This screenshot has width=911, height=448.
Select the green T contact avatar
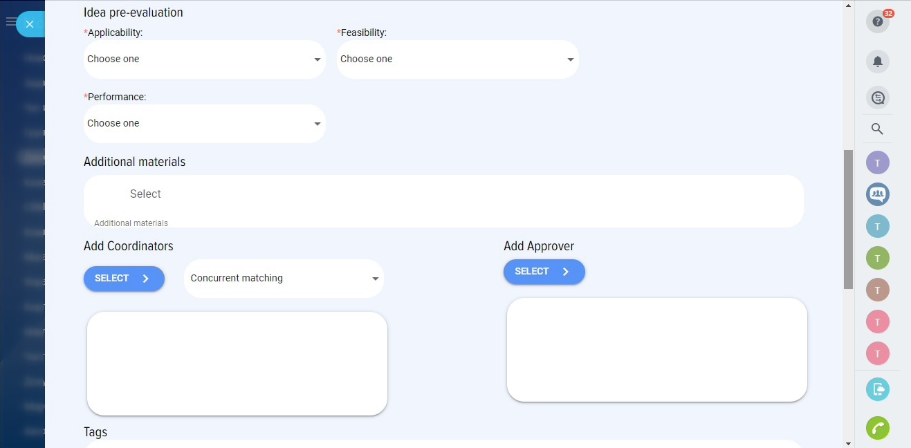(x=877, y=258)
